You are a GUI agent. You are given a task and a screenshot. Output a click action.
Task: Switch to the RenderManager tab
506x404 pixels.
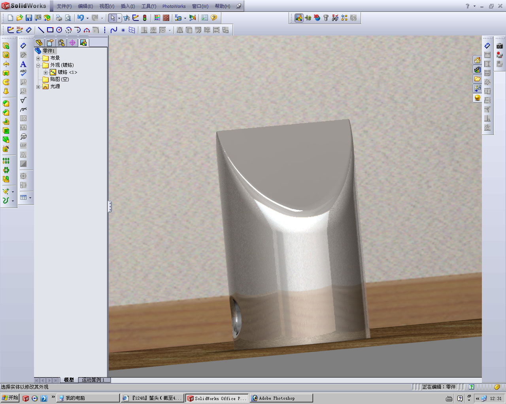click(83, 43)
